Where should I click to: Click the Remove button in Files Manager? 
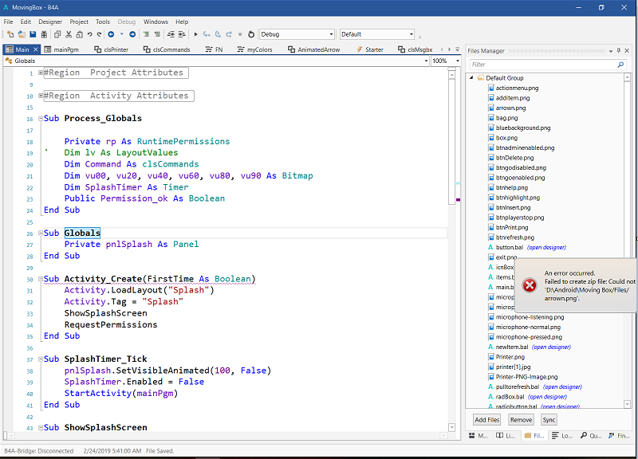pyautogui.click(x=521, y=420)
